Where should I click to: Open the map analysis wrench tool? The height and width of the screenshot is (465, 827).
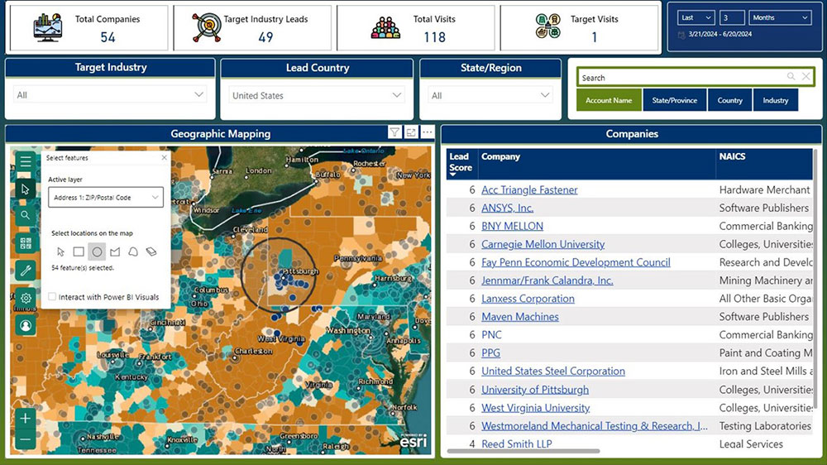26,271
